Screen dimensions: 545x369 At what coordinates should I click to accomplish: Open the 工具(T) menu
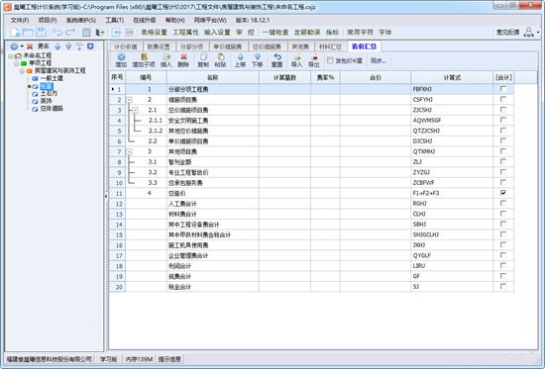[x=115, y=20]
